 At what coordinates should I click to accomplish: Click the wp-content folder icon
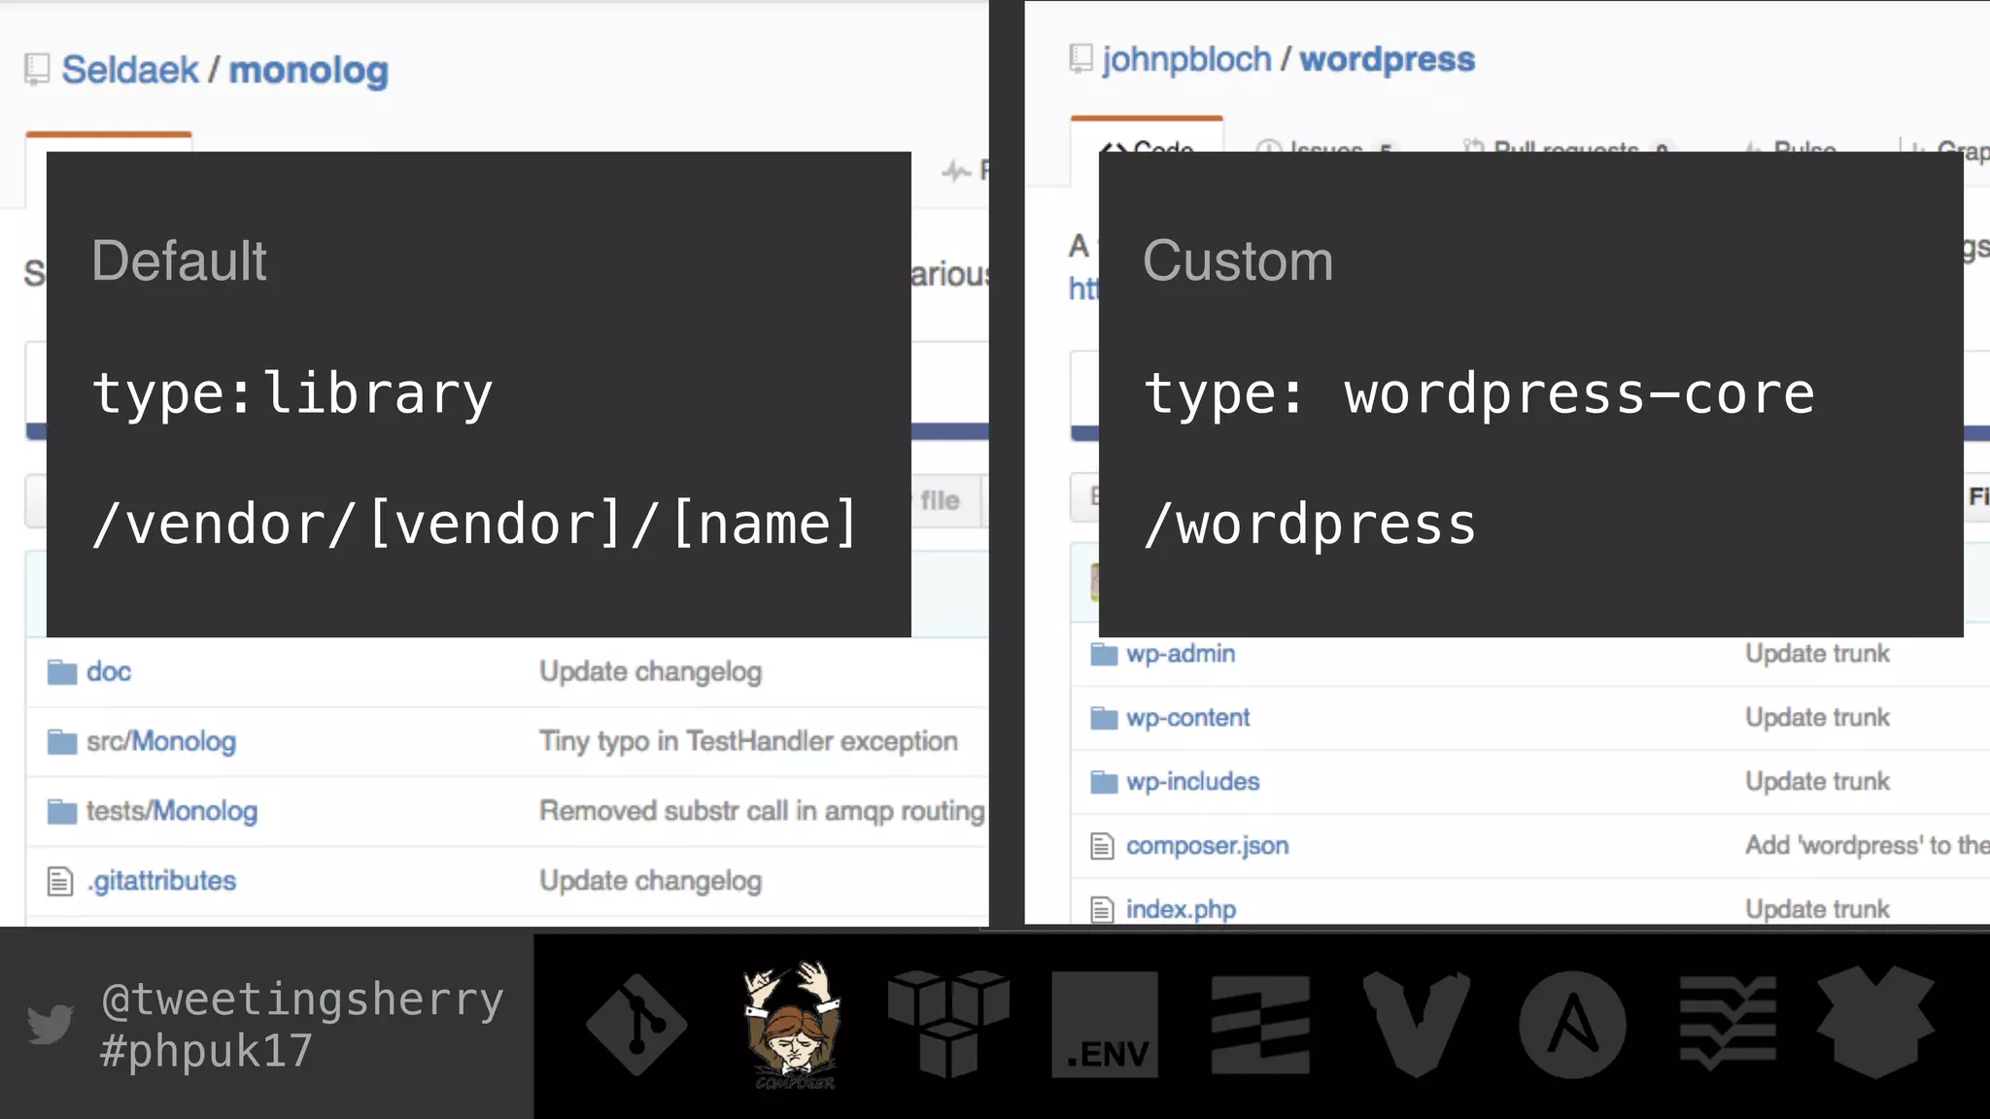click(x=1104, y=718)
